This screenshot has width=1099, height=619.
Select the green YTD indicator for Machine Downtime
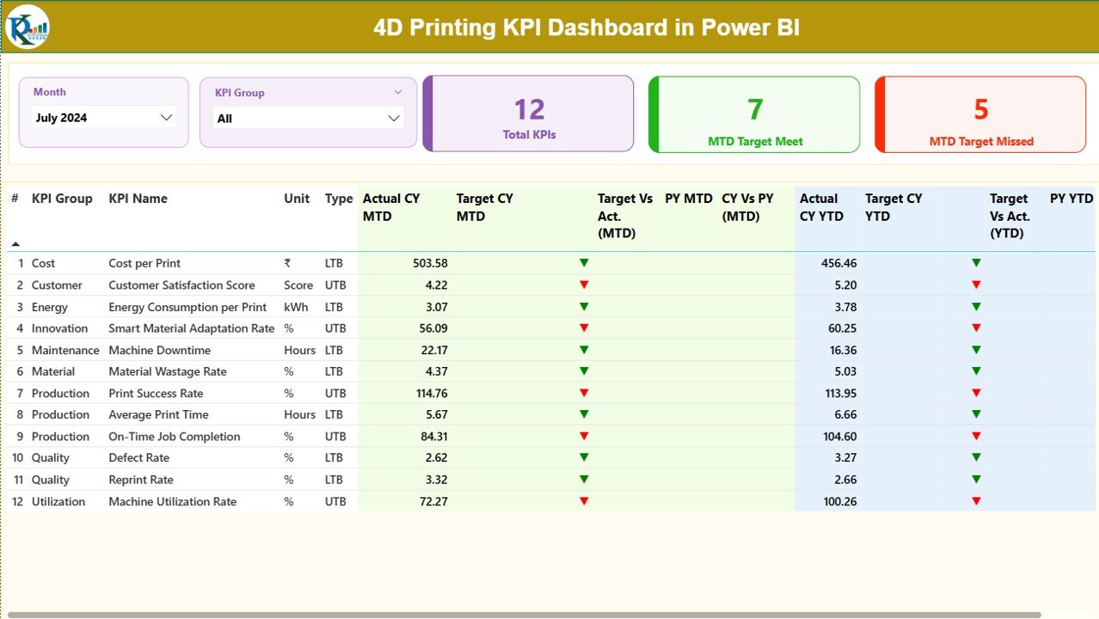[974, 350]
